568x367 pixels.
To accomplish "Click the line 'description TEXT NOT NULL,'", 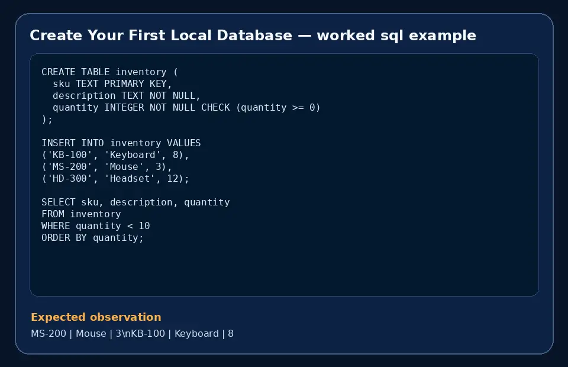I will 127,96.
